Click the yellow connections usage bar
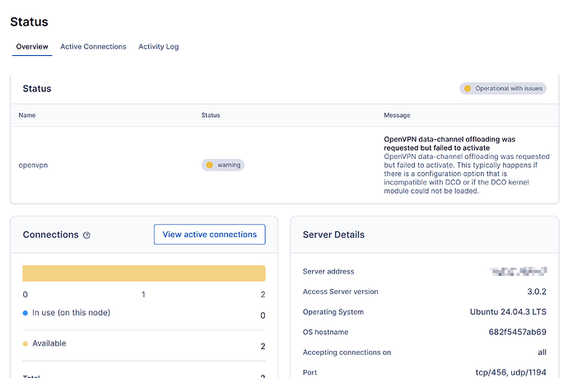This screenshot has height=378, width=568. point(143,273)
